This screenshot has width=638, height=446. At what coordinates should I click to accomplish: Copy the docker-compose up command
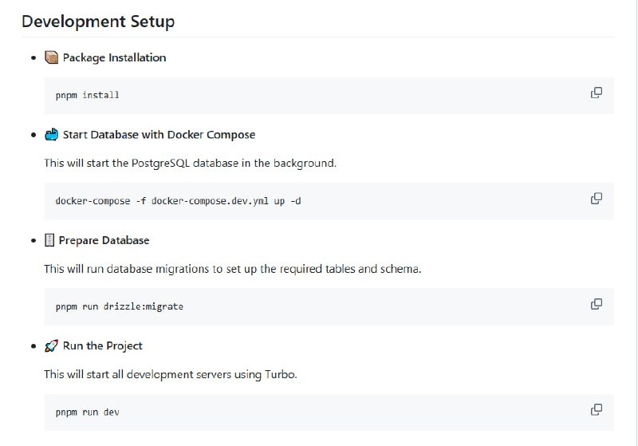pos(596,198)
